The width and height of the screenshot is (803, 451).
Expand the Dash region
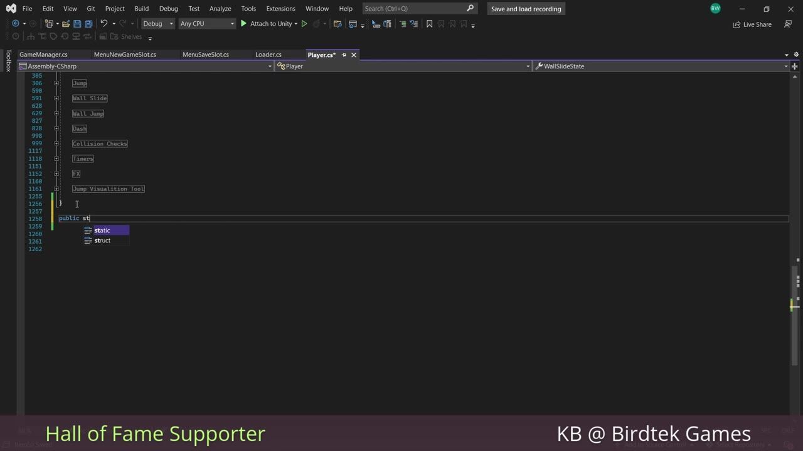[x=56, y=128]
